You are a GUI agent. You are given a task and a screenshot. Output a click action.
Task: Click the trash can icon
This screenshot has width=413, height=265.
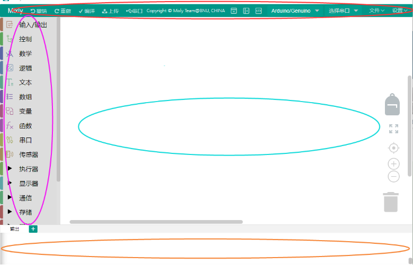tap(391, 202)
